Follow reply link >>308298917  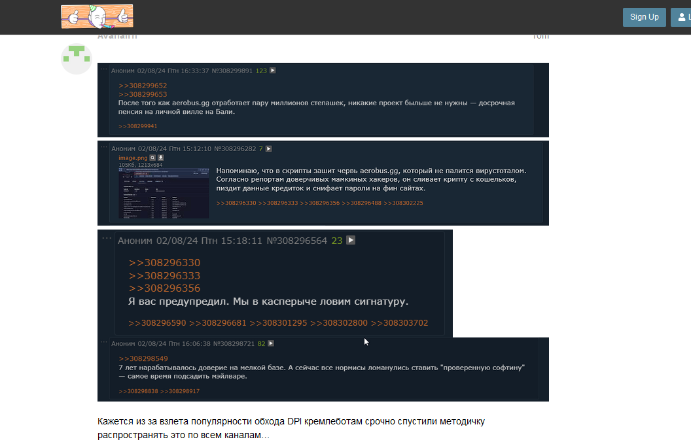click(180, 391)
